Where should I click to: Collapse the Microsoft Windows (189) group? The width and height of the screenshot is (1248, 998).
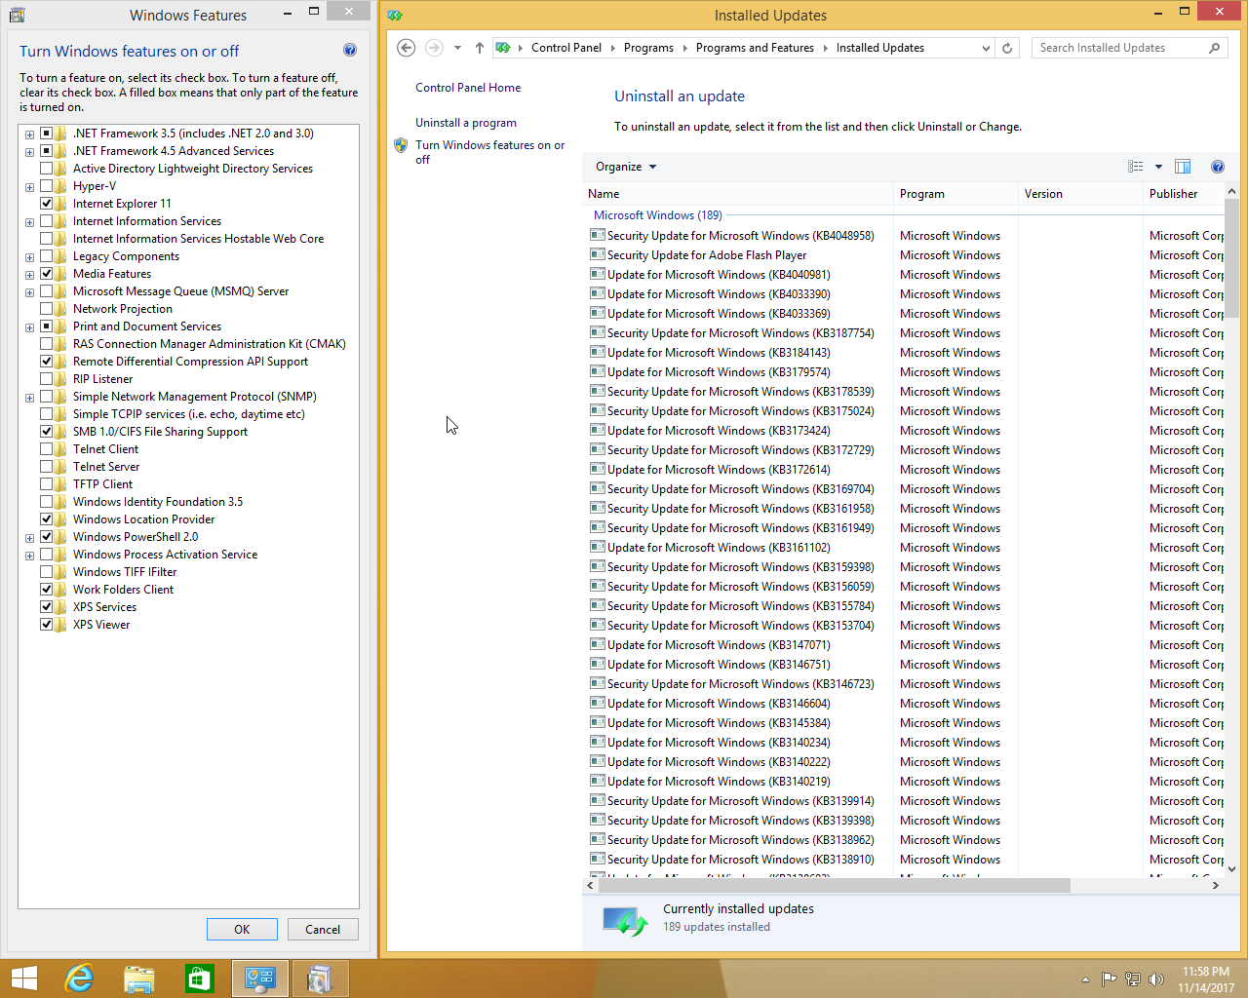pos(658,215)
